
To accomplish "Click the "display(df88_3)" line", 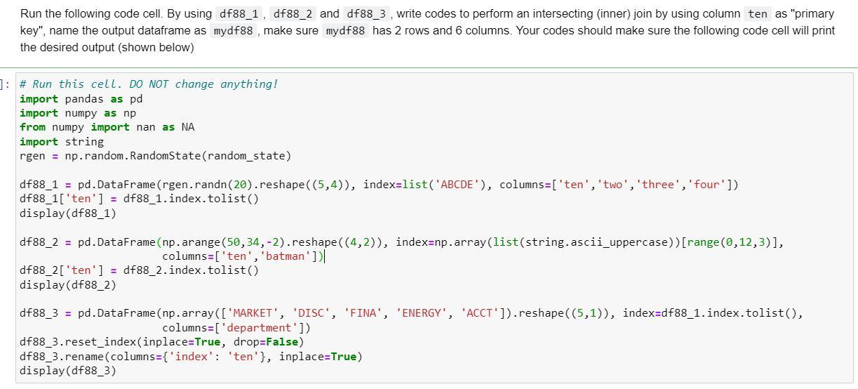I will 68,371.
